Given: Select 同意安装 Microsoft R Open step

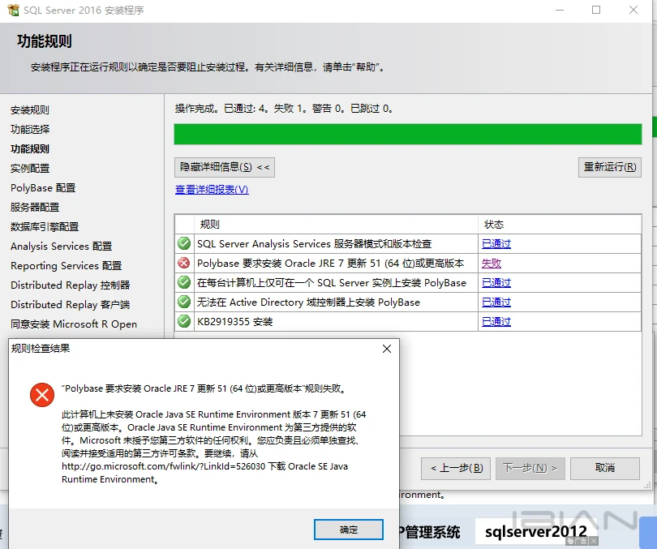Looking at the screenshot, I should [74, 324].
